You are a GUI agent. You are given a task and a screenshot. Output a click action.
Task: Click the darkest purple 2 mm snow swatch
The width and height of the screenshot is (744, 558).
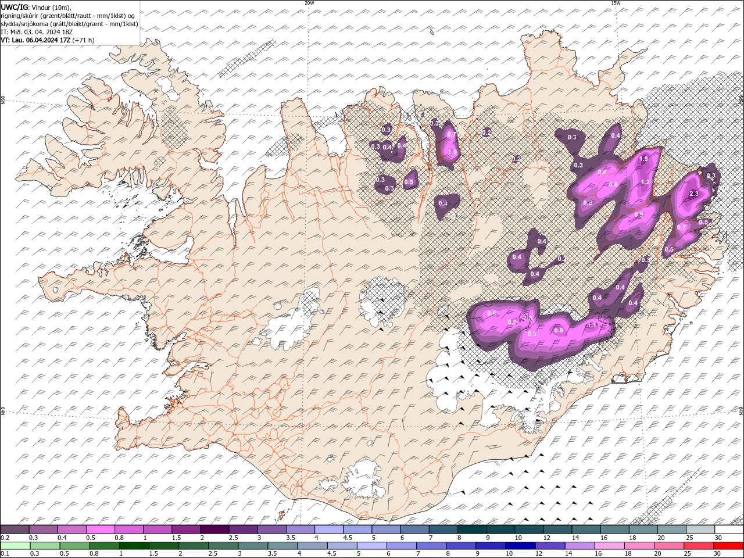[x=214, y=530]
